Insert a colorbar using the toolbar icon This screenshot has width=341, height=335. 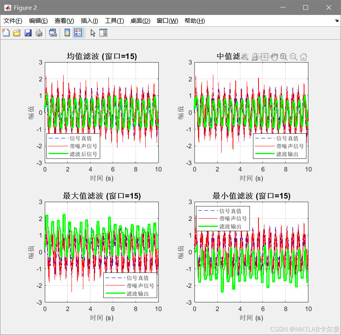(x=67, y=33)
